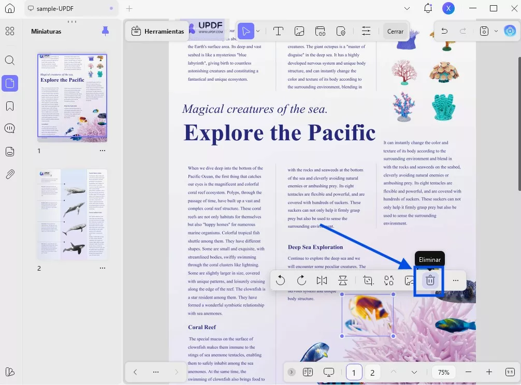This screenshot has width=521, height=385.
Task: Open the comments panel icon
Action: (10, 128)
